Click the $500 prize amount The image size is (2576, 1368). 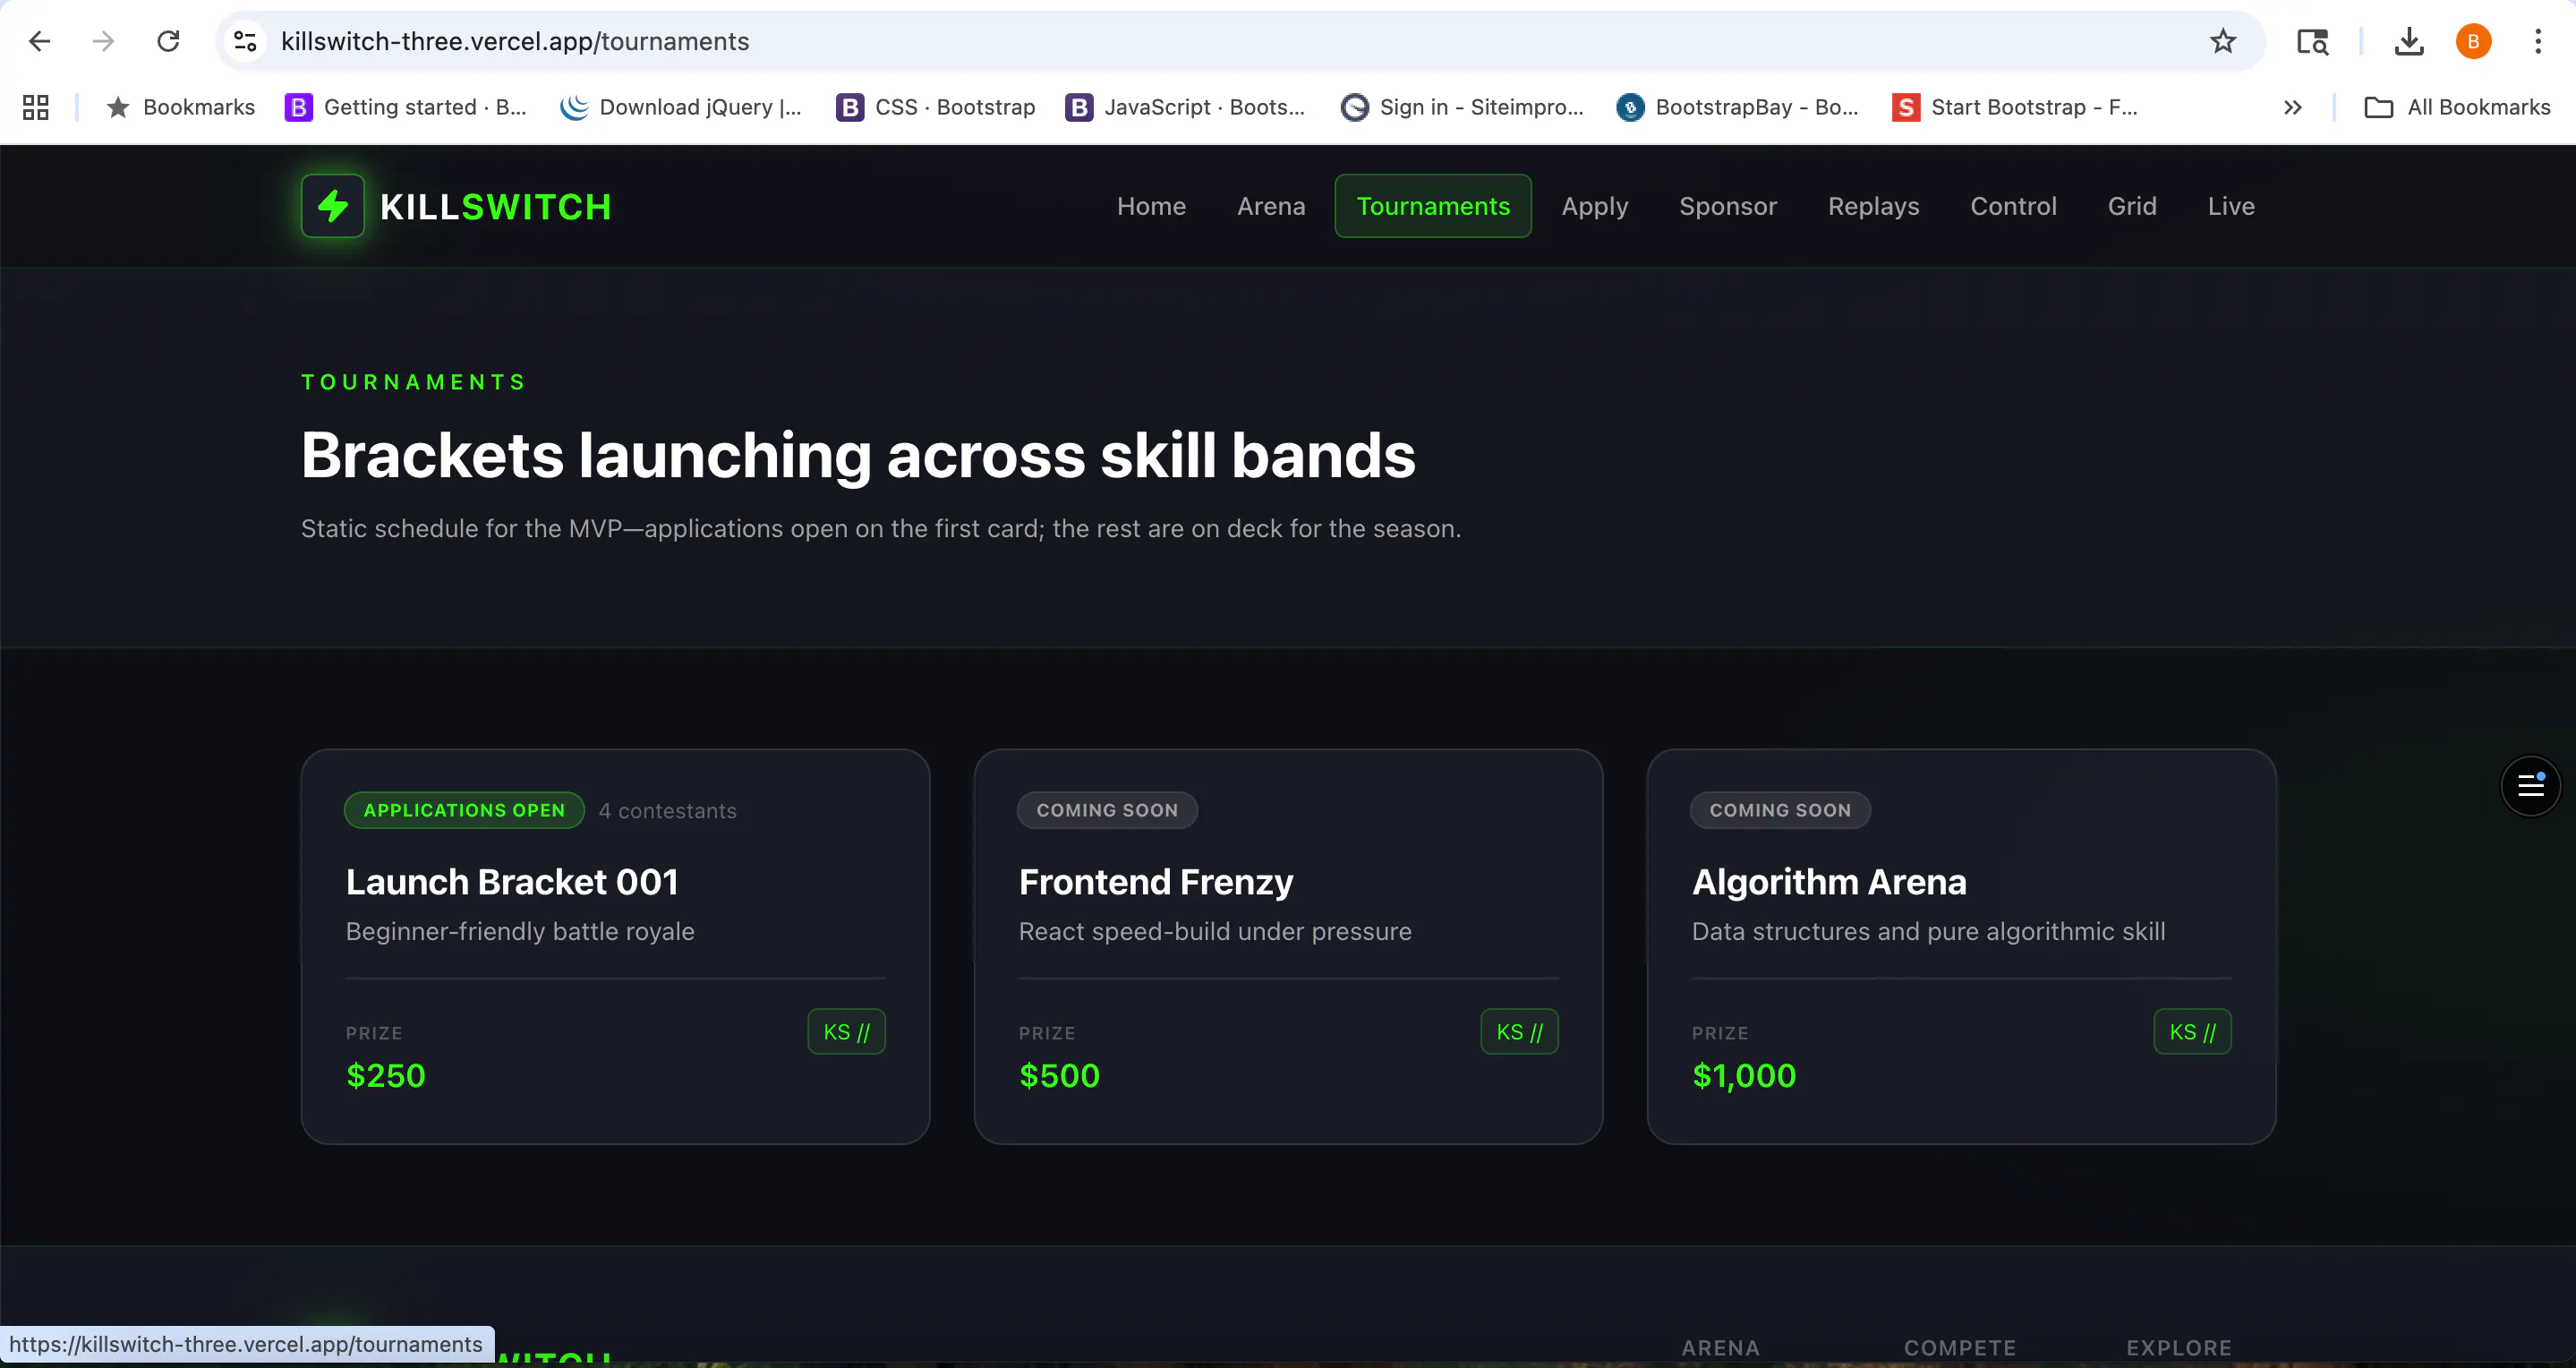(x=1059, y=1076)
